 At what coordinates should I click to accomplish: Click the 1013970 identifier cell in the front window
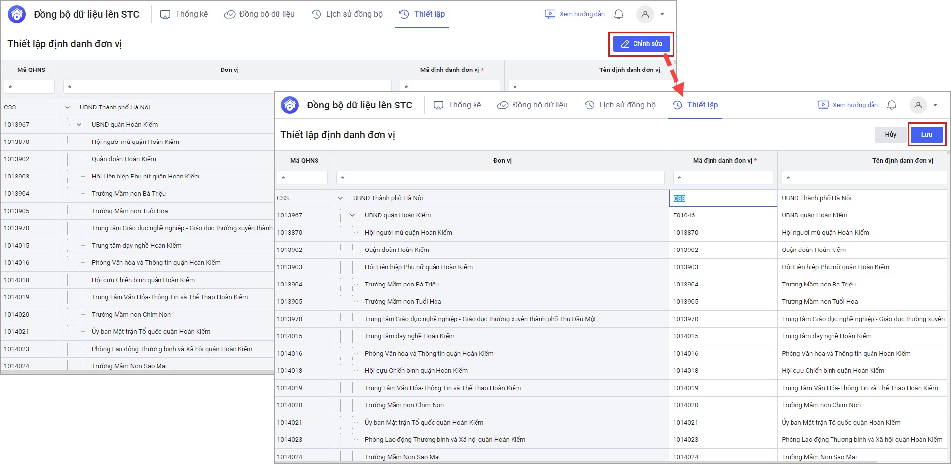pos(723,319)
